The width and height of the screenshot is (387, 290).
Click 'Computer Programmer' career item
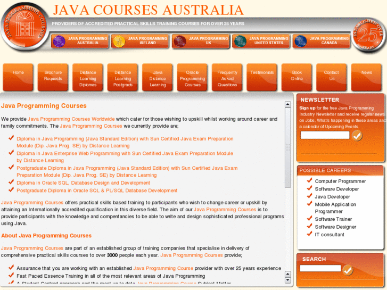pyautogui.click(x=340, y=181)
